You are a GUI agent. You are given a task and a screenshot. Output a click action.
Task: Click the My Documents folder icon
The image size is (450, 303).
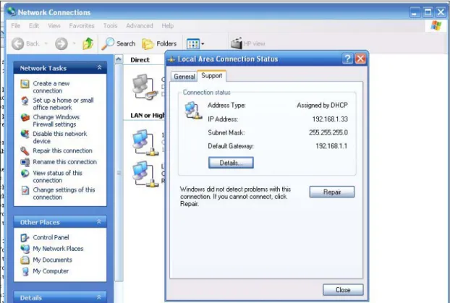(25, 260)
